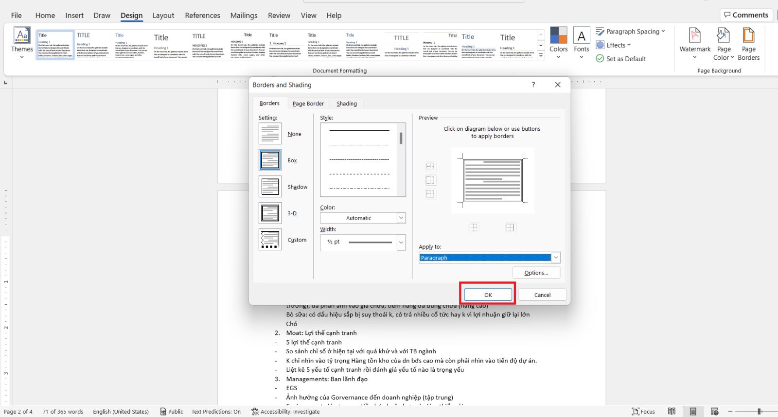Choose the 3-D border setting icon
Image resolution: width=778 pixels, height=417 pixels.
coord(270,213)
